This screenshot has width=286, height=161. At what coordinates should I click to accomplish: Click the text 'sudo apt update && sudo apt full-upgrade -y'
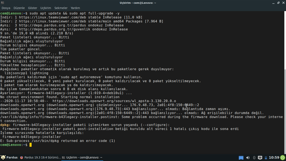pyautogui.click(x=74, y=13)
